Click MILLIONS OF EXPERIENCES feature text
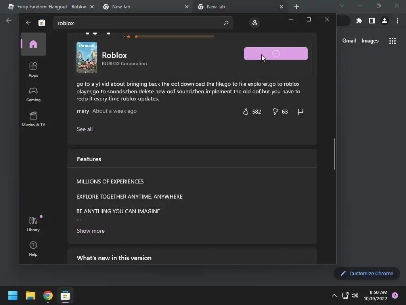The image size is (406, 305). coord(110,181)
